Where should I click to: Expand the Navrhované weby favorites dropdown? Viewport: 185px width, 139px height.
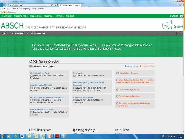(x=17, y=12)
